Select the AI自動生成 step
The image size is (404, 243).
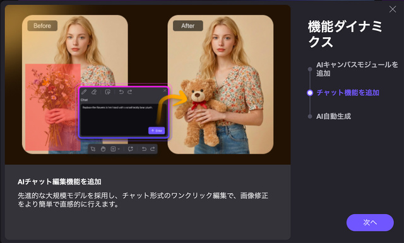(x=333, y=116)
